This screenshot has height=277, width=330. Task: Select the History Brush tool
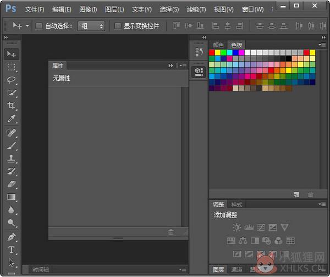point(12,171)
